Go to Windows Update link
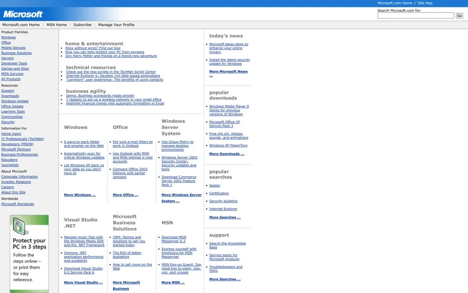Viewport: 468px width, 293px height. coord(15,101)
